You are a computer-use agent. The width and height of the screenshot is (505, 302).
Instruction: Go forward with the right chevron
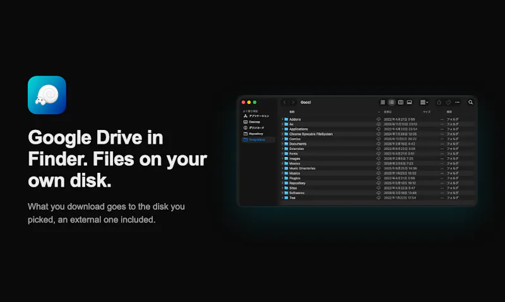click(293, 102)
